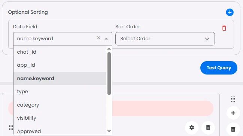
Task: Collapse the Data Field dropdown arrow
Action: 106,39
